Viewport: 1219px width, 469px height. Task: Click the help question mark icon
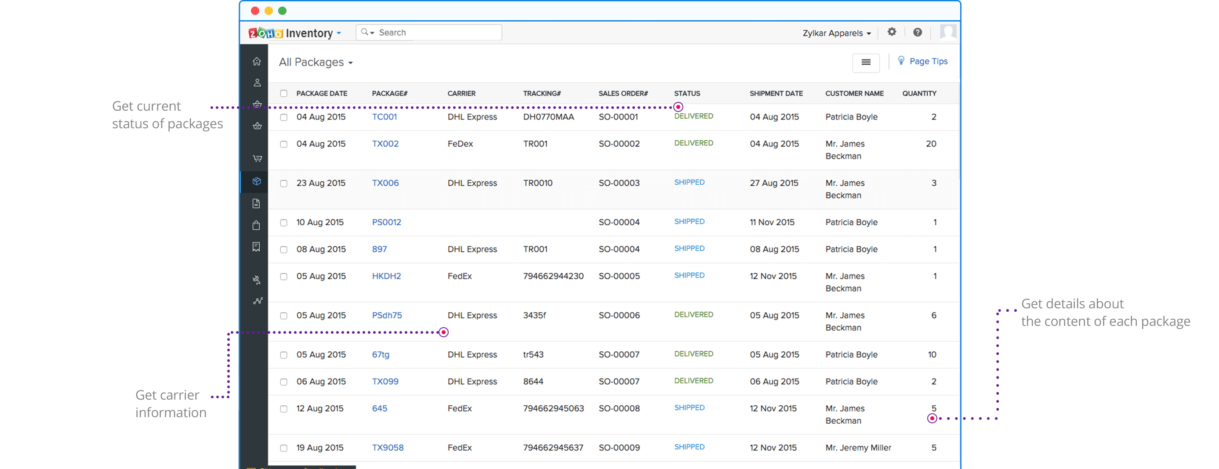point(917,32)
